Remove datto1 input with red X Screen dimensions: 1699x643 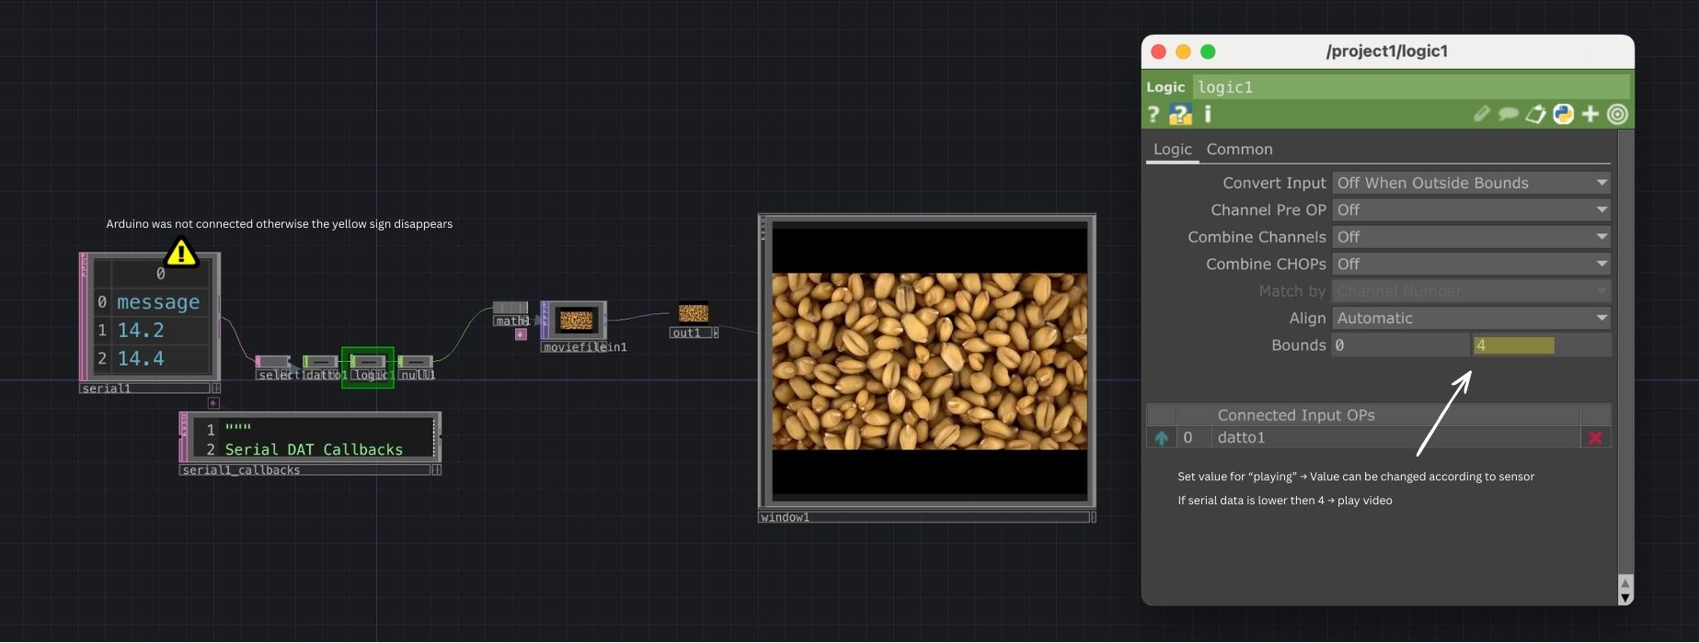pos(1595,438)
